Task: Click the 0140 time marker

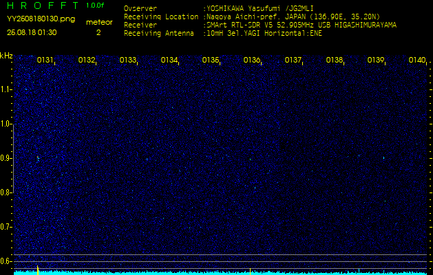Action: point(416,60)
